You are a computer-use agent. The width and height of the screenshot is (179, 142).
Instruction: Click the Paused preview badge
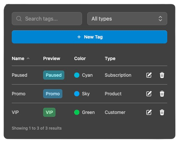pos(54,75)
